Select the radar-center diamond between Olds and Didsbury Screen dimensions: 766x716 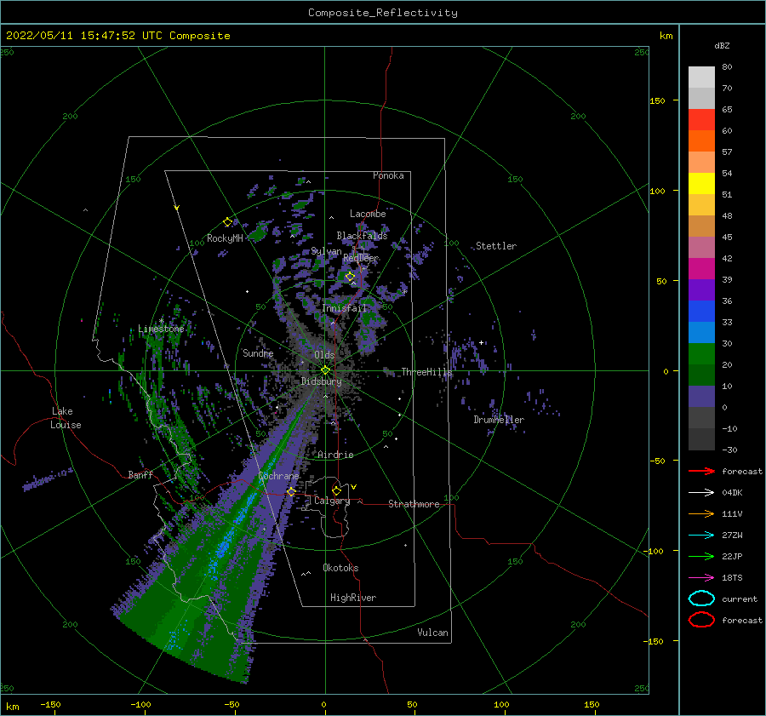point(325,370)
